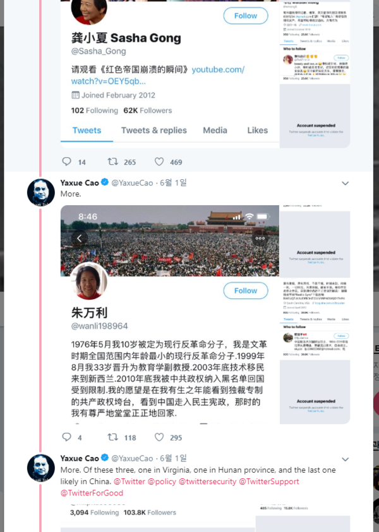Expand options chevron on the 'More.' tweet
The image size is (379, 532).
point(345,183)
